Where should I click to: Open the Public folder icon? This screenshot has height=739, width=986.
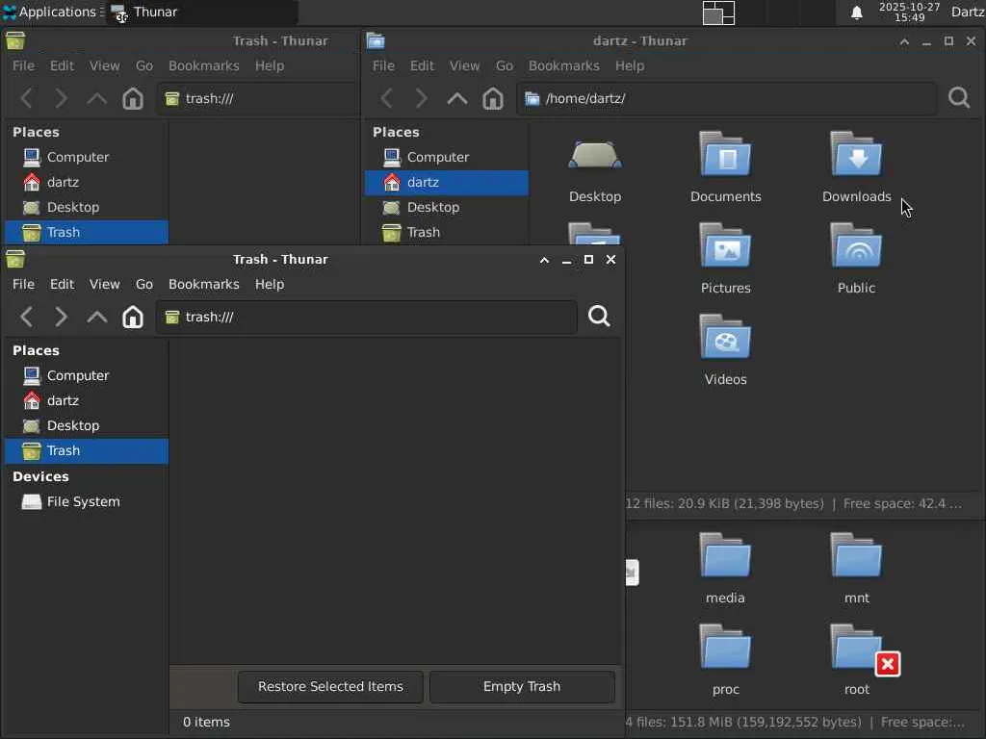(856, 246)
